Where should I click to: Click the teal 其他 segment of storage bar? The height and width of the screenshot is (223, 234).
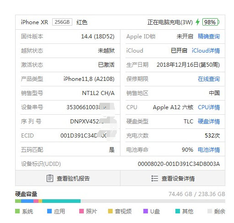(61, 201)
